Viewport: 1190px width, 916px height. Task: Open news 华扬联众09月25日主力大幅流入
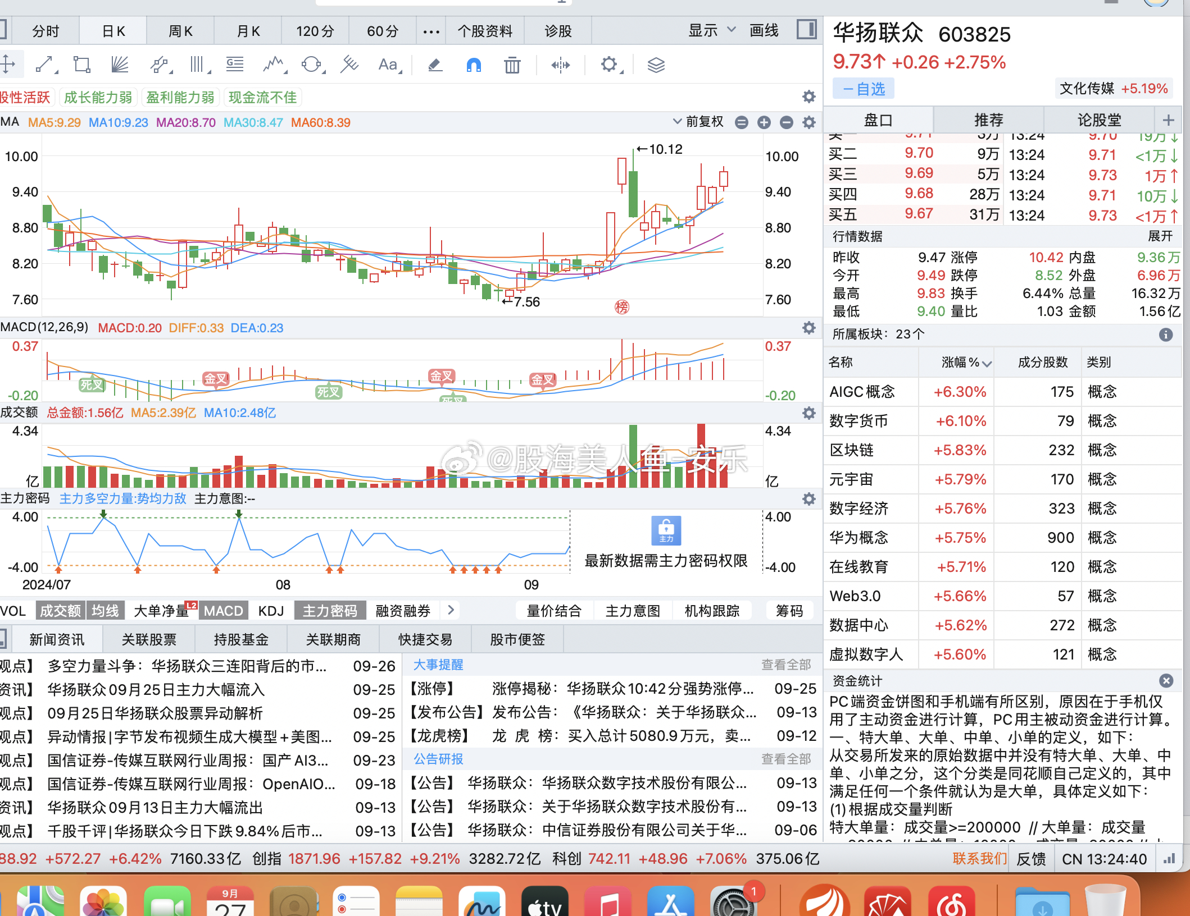pyautogui.click(x=156, y=690)
